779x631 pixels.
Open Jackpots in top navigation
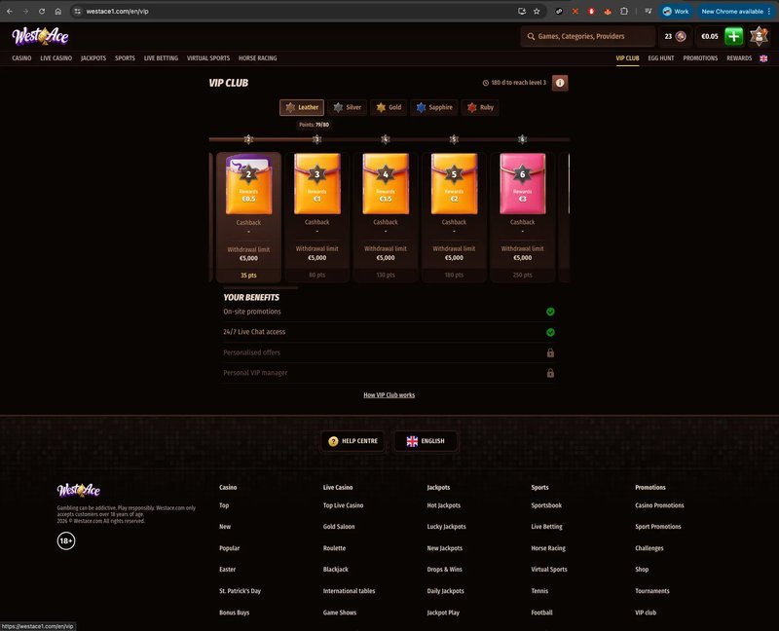[x=93, y=58]
